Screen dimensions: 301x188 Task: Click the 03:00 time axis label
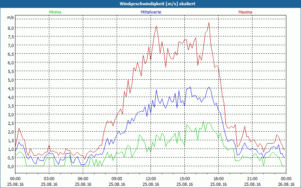point(49,179)
